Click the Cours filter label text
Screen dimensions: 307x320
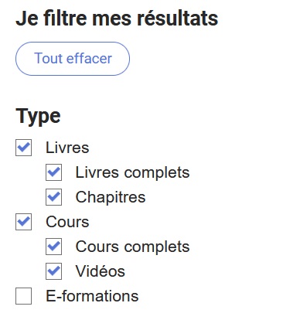coord(67,222)
